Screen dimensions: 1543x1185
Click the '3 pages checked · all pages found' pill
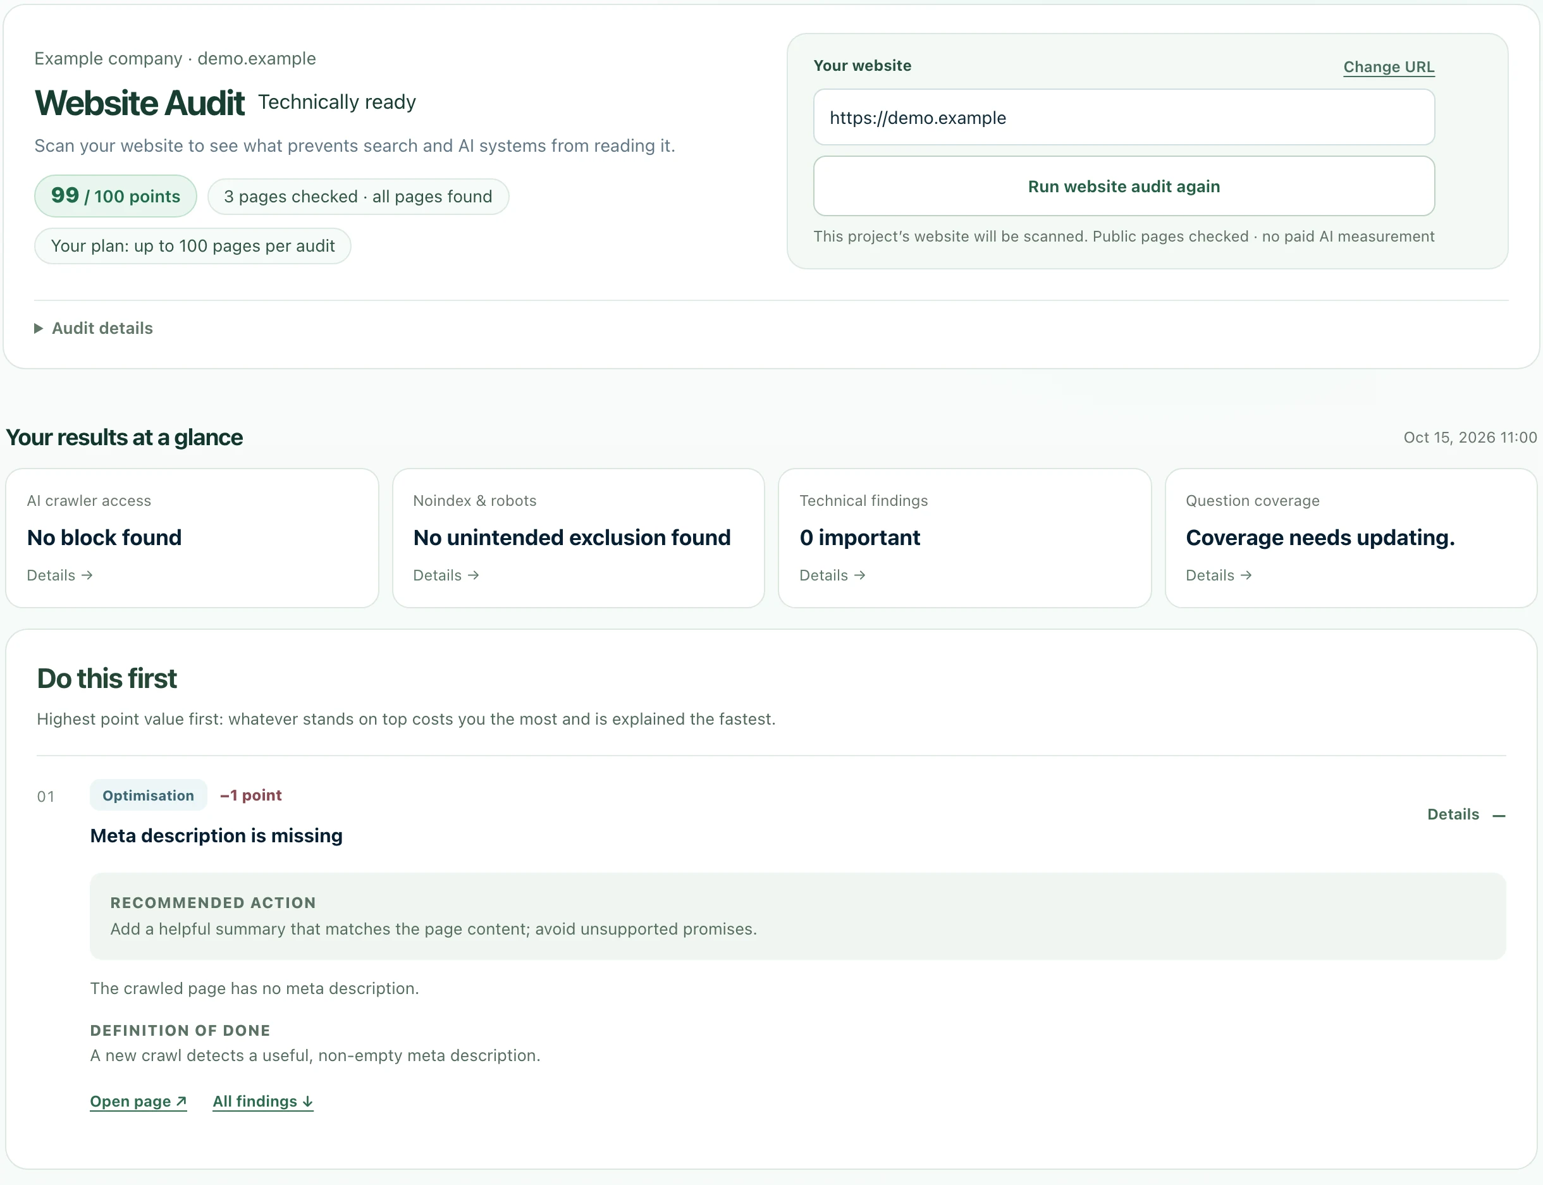point(359,196)
